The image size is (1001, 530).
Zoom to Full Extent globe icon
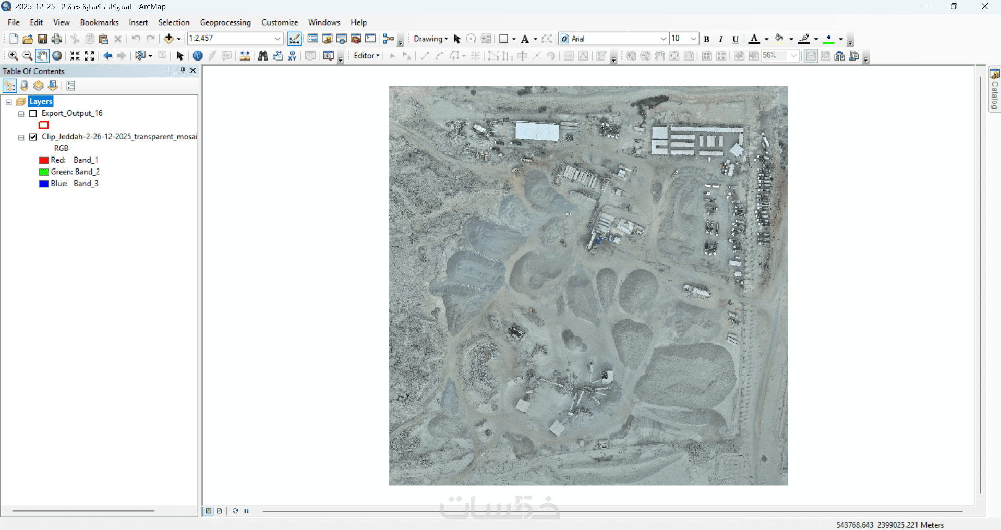(57, 56)
